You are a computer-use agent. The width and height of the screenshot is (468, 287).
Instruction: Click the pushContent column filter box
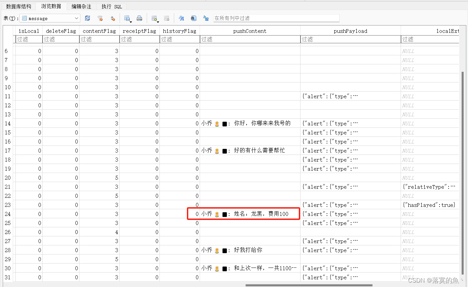250,39
